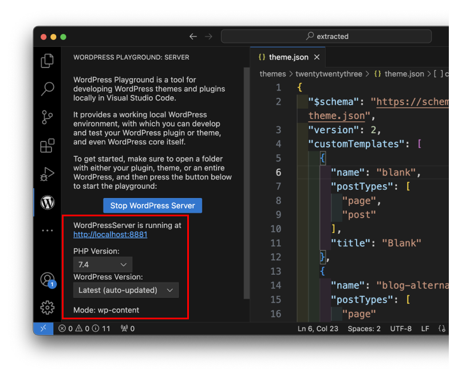
Task: Open the Accounts icon in activity bar
Action: click(x=48, y=279)
